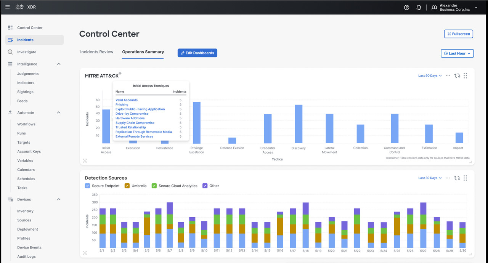Click the Edit Dashboards button
This screenshot has width=488, height=263.
pos(197,53)
